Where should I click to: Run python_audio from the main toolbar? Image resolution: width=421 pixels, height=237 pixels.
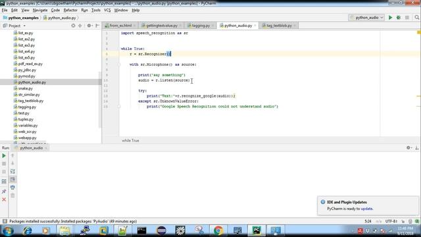pos(390,18)
